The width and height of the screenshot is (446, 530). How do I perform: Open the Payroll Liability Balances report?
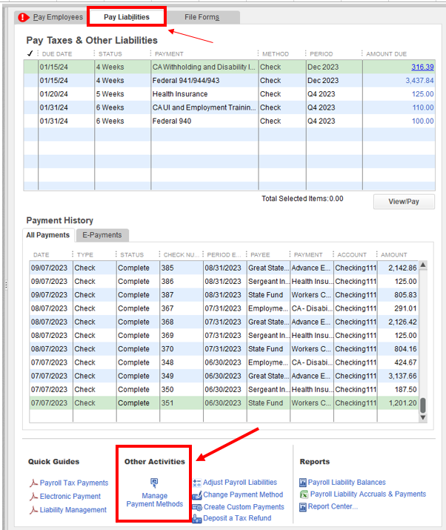pos(347,483)
